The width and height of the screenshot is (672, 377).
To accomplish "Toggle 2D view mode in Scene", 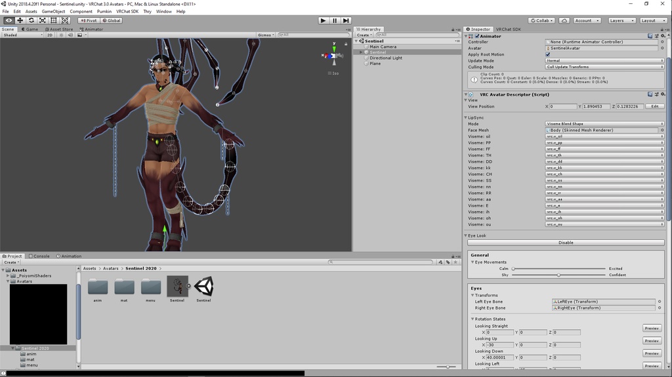I will [x=50, y=35].
